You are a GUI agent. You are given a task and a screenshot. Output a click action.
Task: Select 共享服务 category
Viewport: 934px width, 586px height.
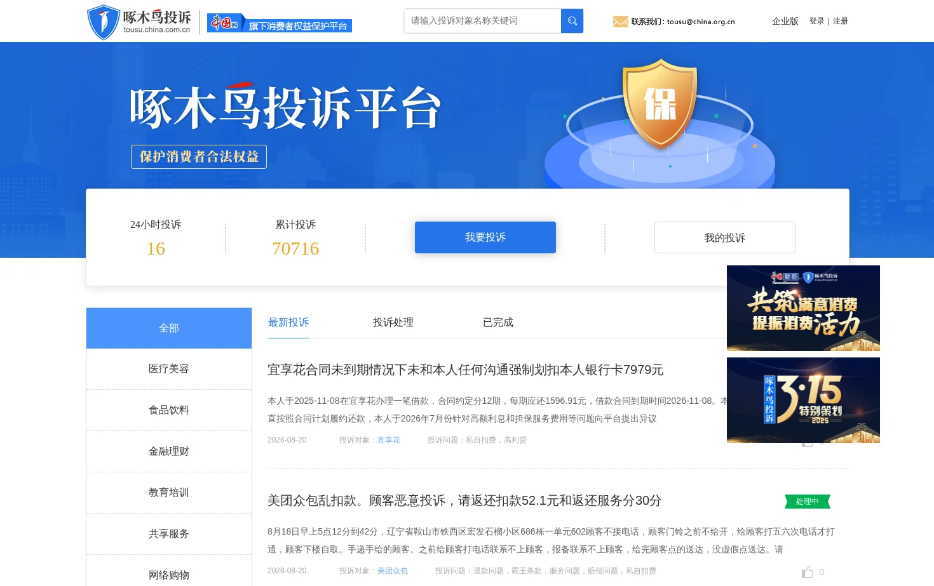[x=169, y=534]
